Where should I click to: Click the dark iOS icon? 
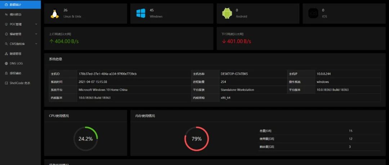click(x=313, y=13)
